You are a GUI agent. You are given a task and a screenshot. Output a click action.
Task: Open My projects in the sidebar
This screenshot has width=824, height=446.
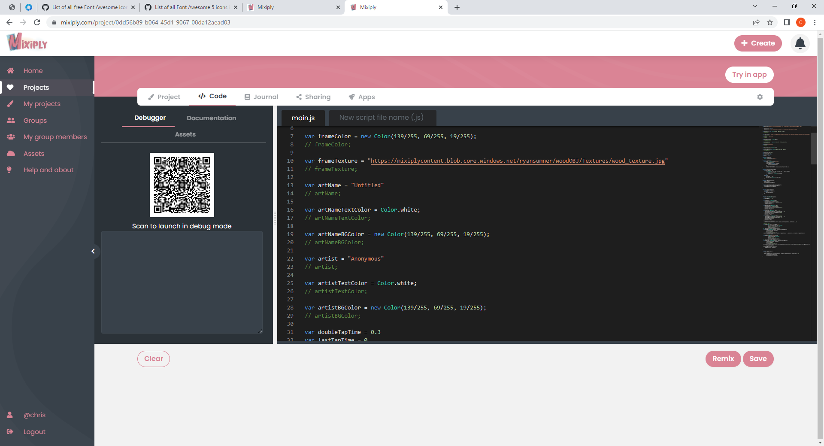(x=42, y=104)
